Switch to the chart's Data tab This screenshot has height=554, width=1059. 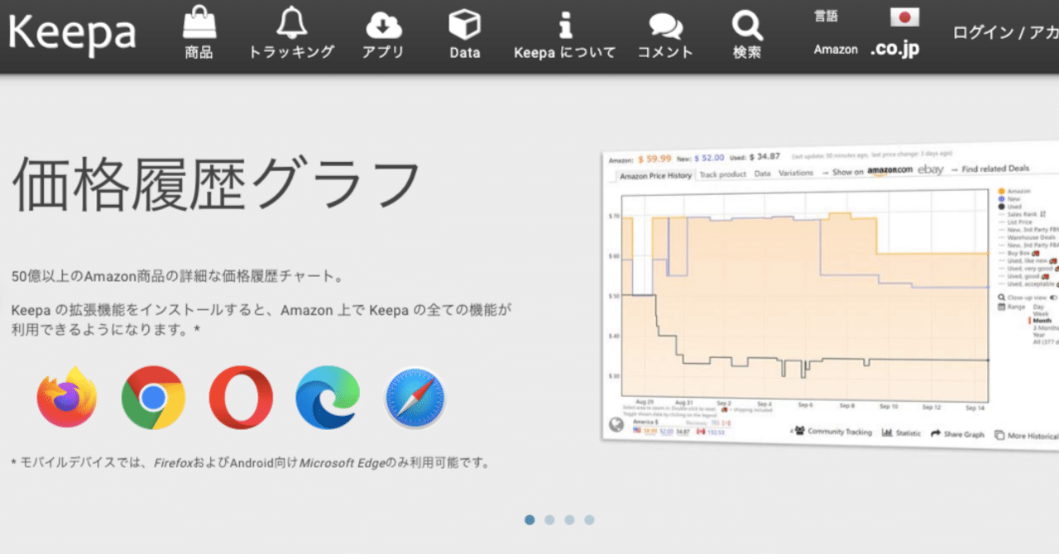click(762, 174)
